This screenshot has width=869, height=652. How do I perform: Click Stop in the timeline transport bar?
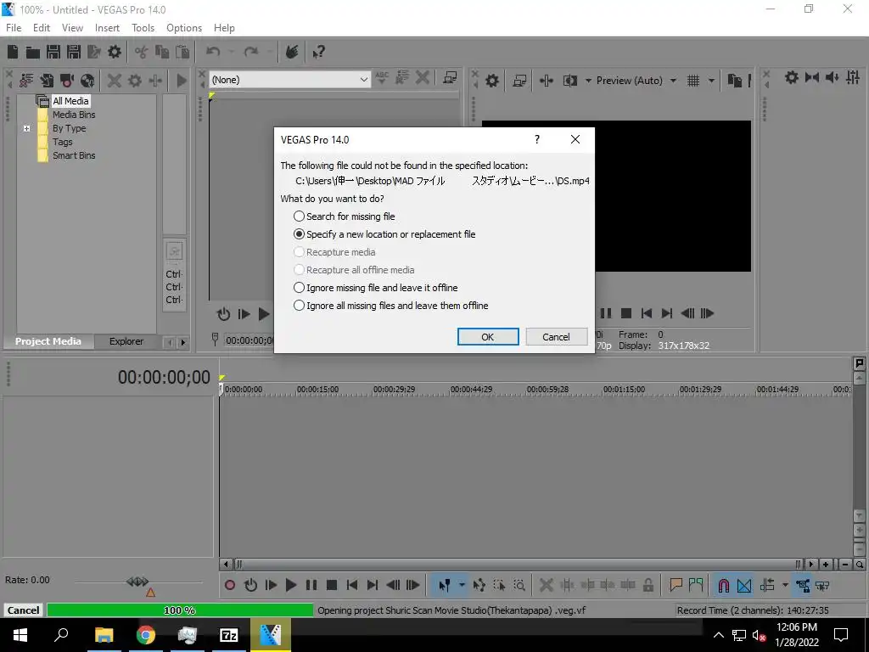[332, 585]
